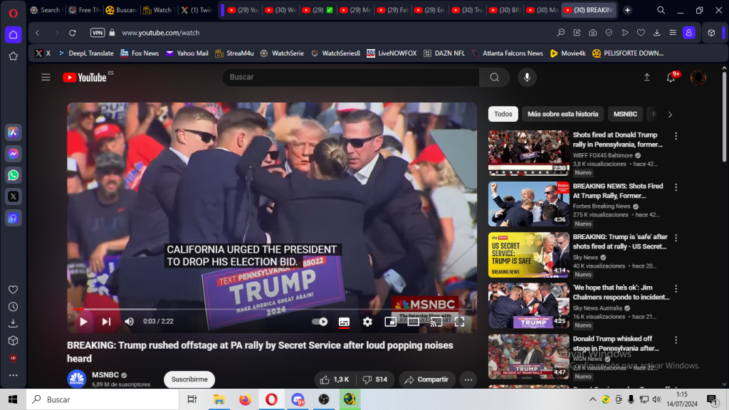This screenshot has height=410, width=729.
Task: Open the video settings gear
Action: 367,322
